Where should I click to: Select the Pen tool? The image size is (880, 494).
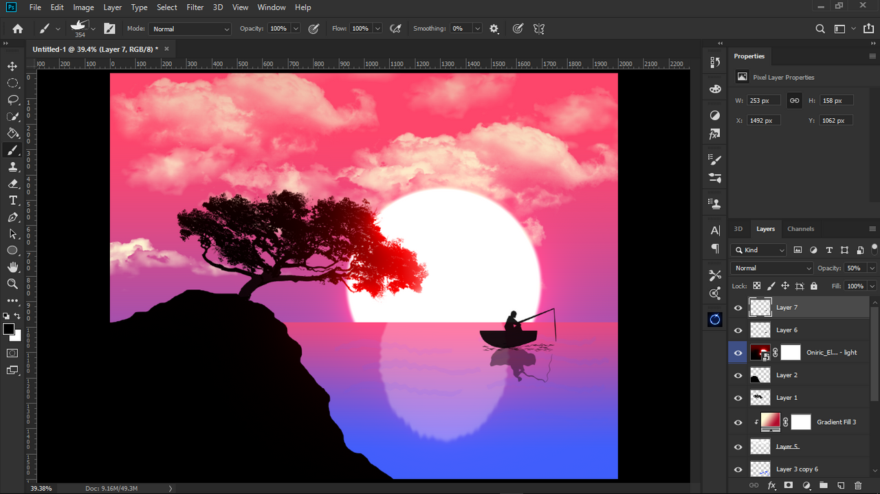click(12, 217)
